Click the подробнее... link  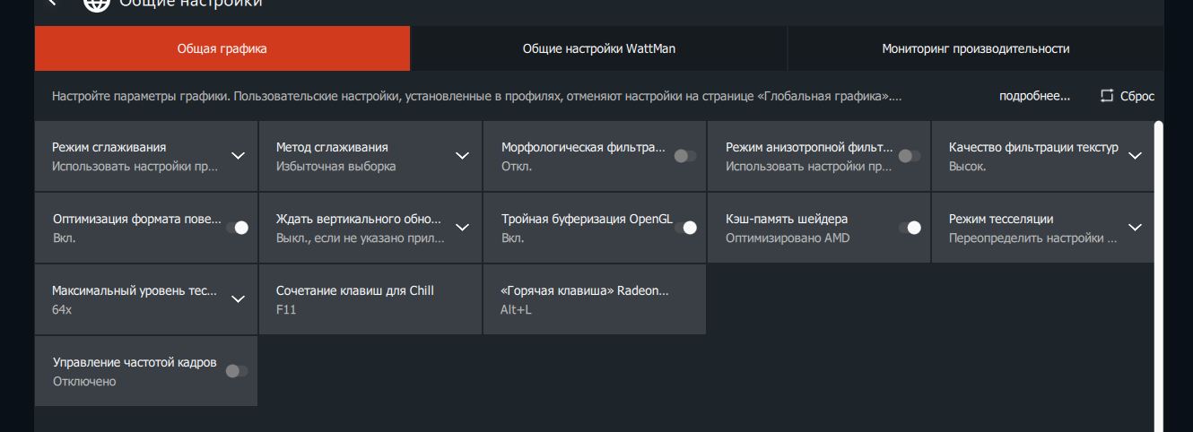tap(1034, 96)
